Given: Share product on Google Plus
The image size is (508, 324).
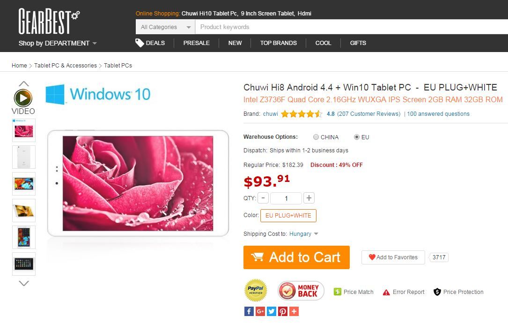Looking at the screenshot, I should point(260,311).
